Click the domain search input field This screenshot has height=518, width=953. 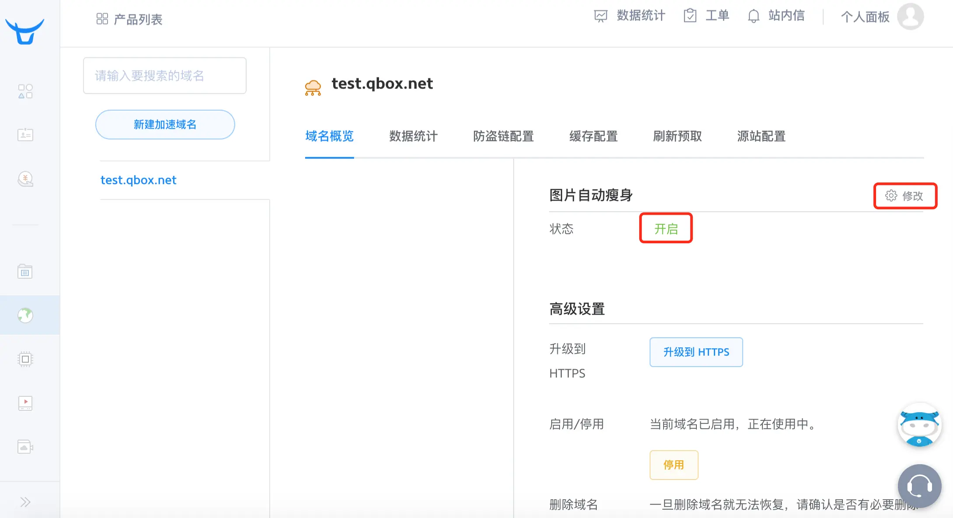tap(165, 76)
